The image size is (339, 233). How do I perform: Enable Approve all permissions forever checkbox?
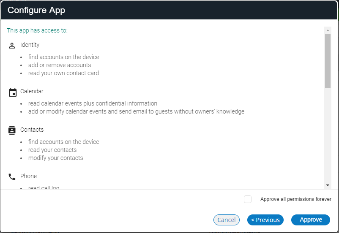pyautogui.click(x=248, y=199)
